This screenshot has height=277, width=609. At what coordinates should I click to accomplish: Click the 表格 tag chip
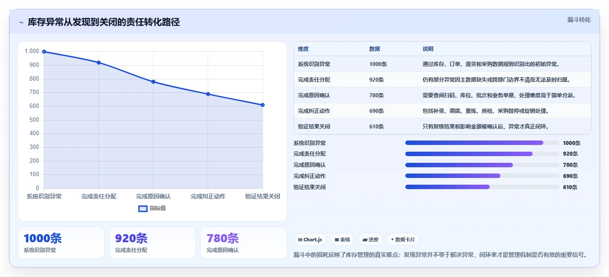[x=342, y=240]
